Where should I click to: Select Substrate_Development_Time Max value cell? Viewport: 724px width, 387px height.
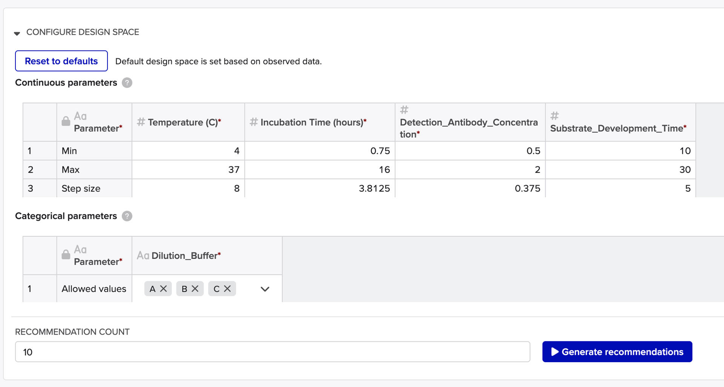[x=620, y=170]
